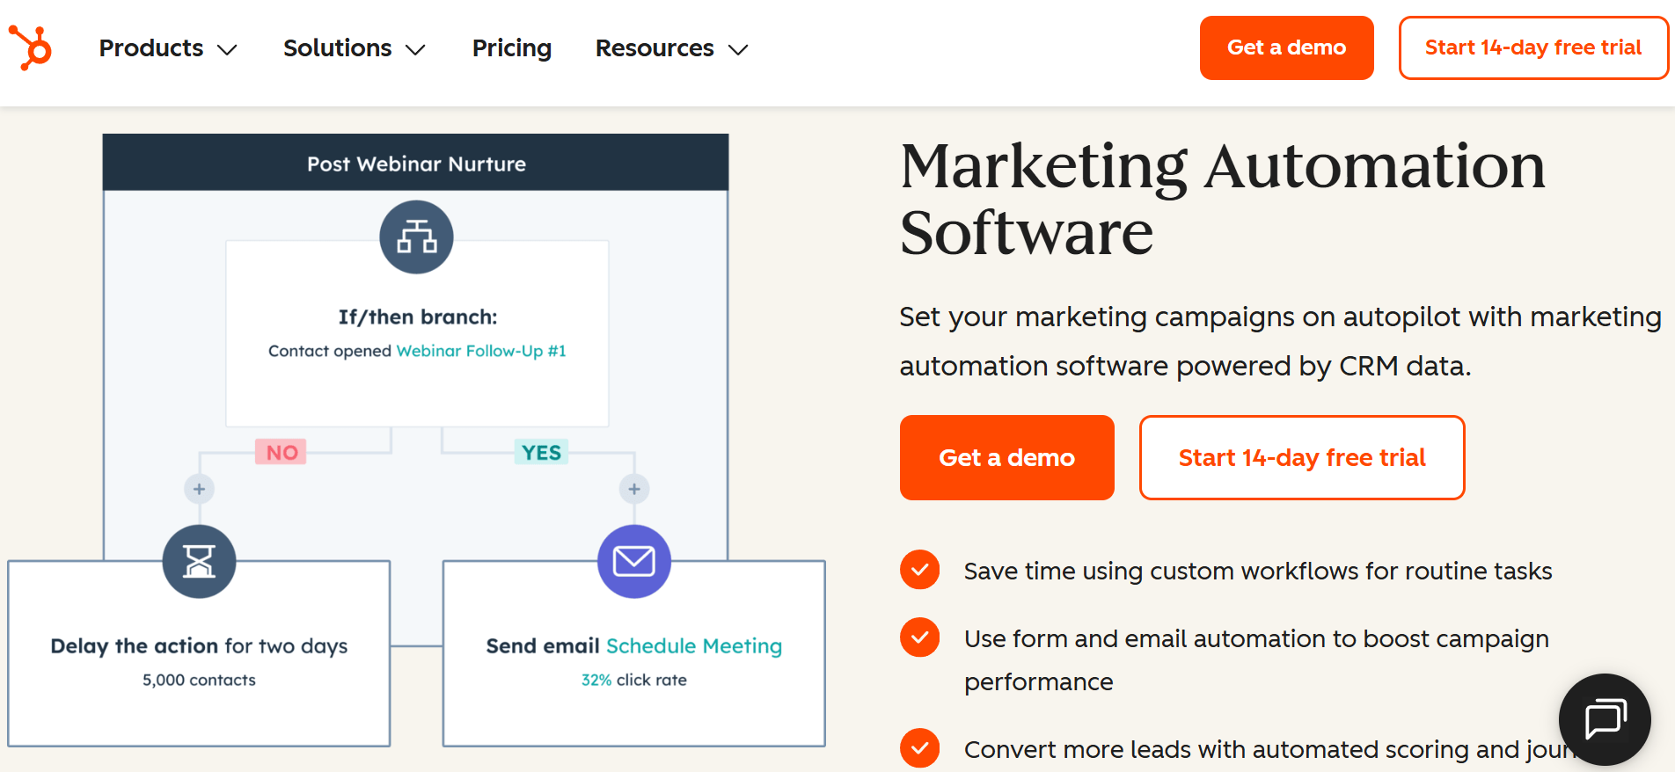Click the Schedule Meeting email link
The height and width of the screenshot is (772, 1675).
pos(694,645)
